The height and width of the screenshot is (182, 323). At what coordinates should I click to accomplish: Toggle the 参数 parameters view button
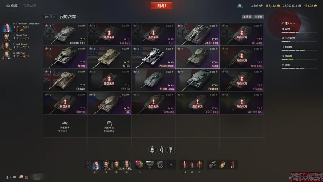(x=258, y=17)
